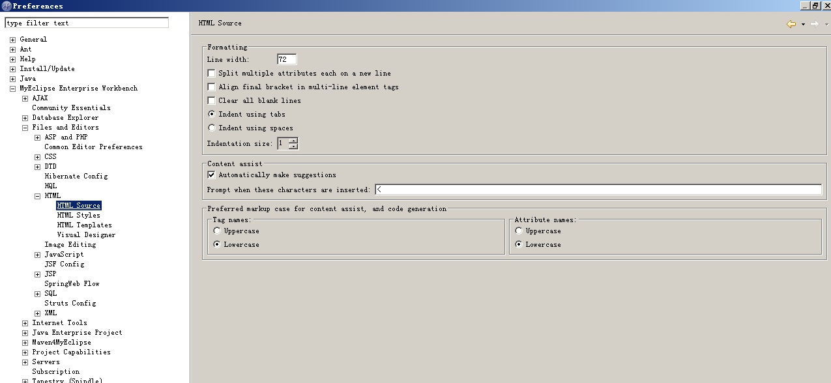
Task: Click the type filter text box
Action: coord(86,23)
